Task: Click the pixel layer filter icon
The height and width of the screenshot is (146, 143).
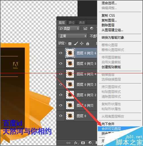Action: 85,28
